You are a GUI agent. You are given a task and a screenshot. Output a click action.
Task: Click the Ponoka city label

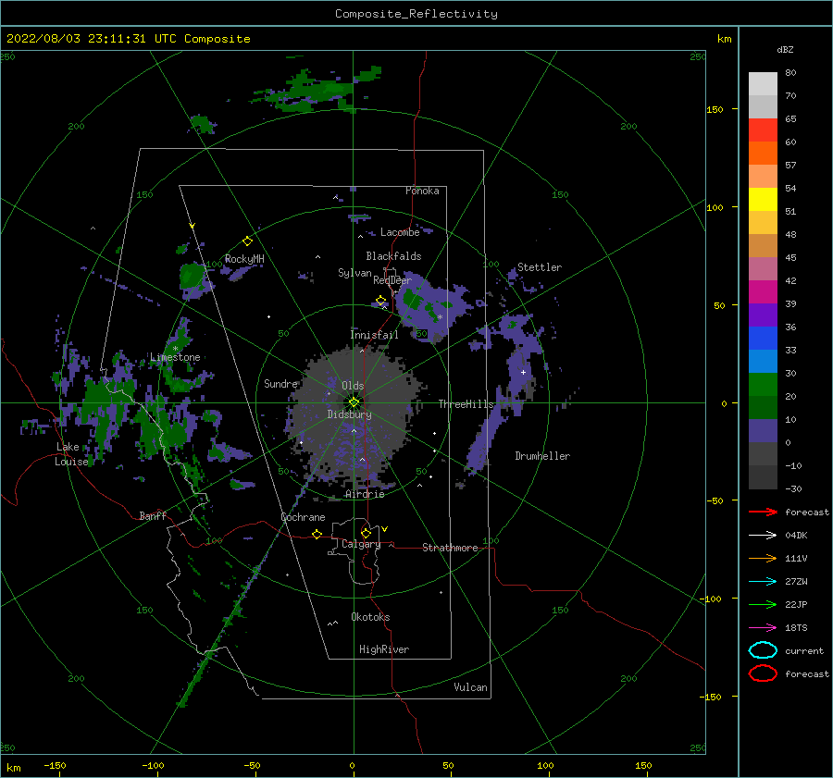[x=422, y=191]
